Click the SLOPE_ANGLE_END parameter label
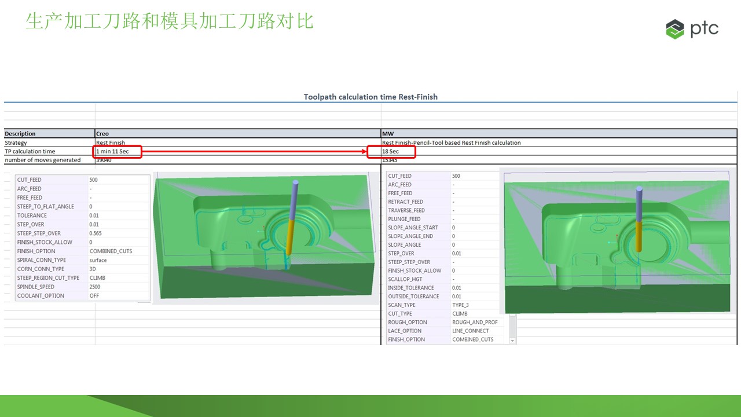The image size is (741, 417). 410,236
